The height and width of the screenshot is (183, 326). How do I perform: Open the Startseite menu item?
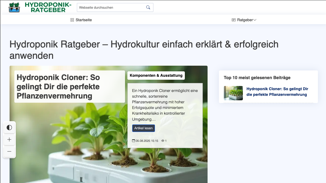coord(83,20)
